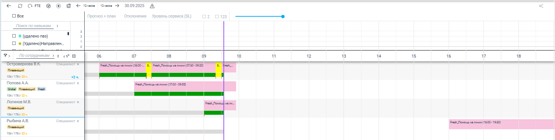Check the '(Удалено)Направлен...' skill
The image size is (555, 140).
14,43
